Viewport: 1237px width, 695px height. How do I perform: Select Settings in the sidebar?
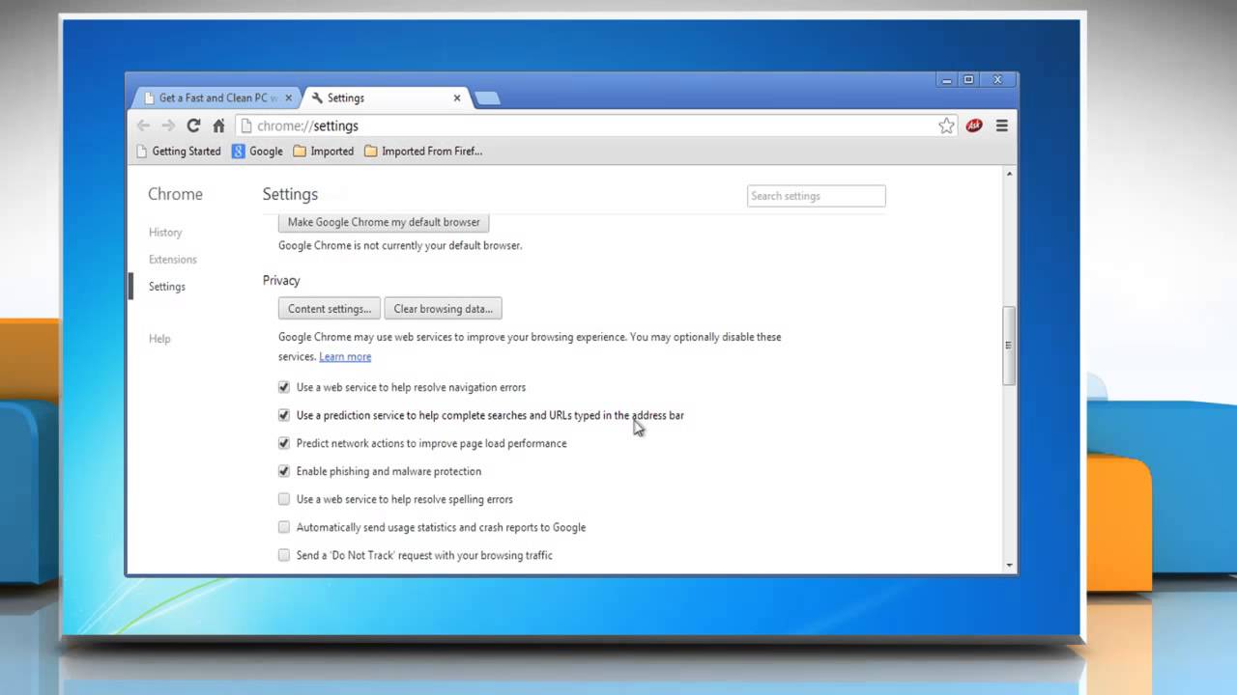167,287
